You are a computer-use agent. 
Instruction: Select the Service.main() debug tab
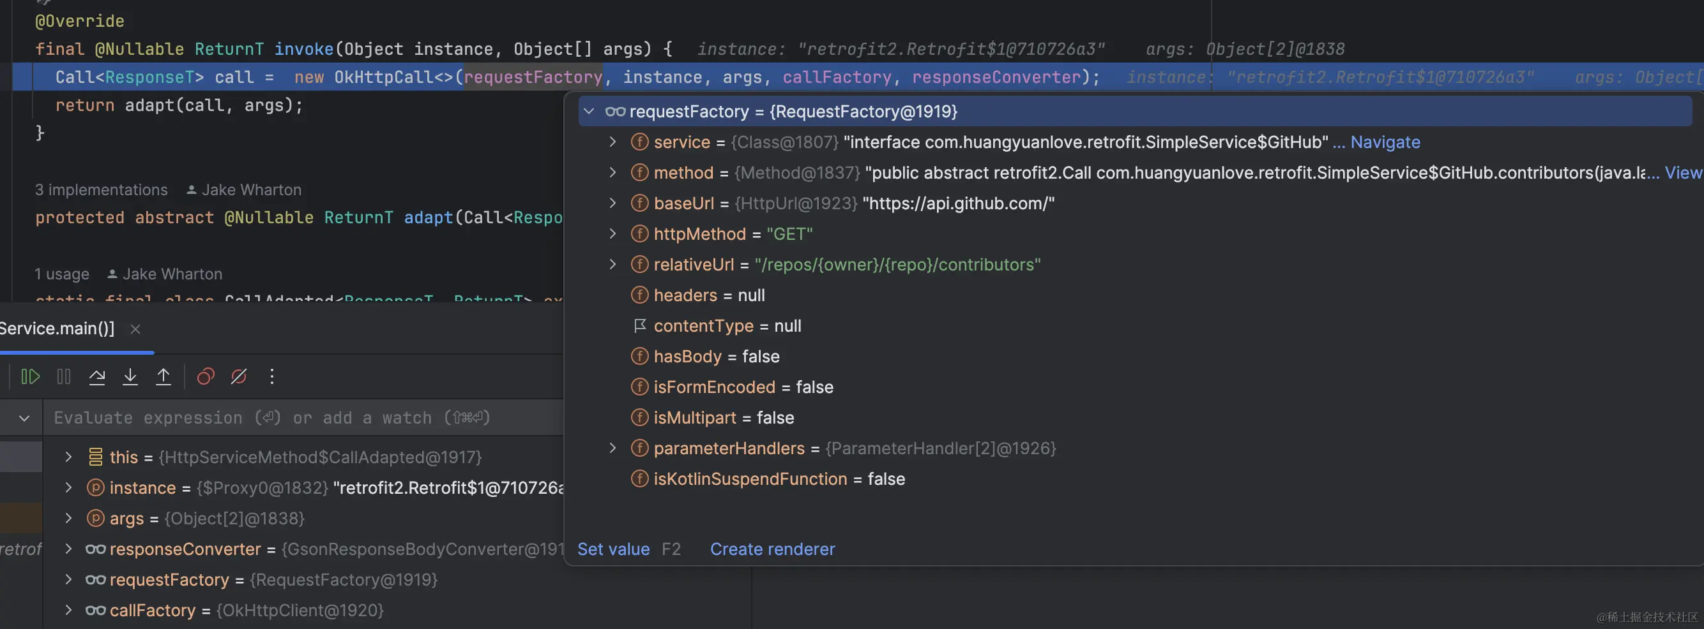pos(57,329)
